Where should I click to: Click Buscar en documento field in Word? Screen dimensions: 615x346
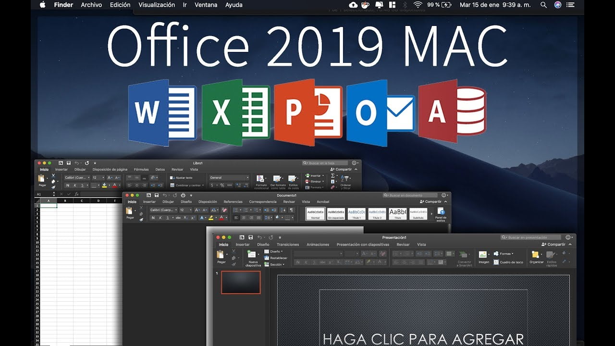(x=410, y=196)
